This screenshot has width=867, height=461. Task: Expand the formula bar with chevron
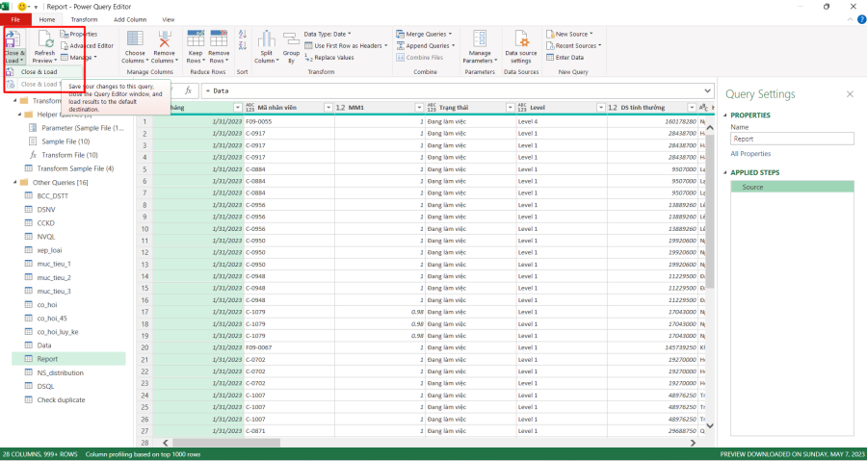tap(708, 90)
